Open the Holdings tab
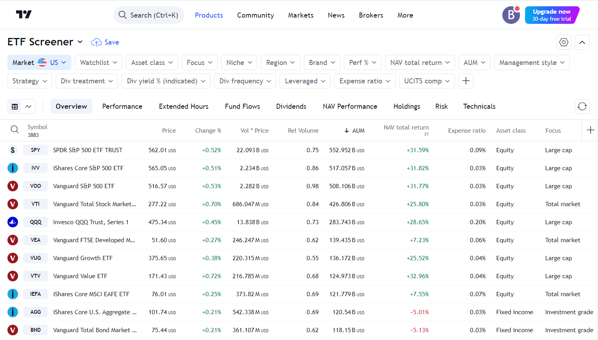The width and height of the screenshot is (598, 340). click(x=407, y=106)
